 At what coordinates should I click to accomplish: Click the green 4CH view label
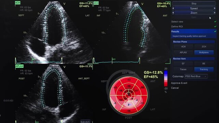(x=18, y=3)
